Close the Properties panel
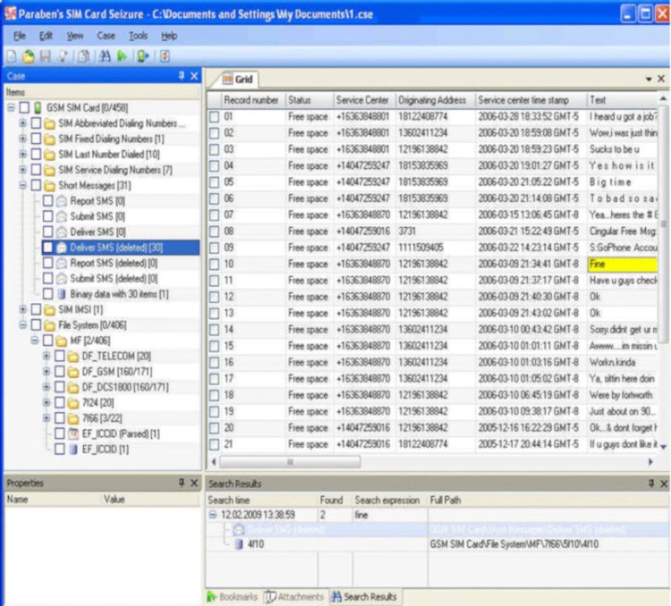Screen dimensions: 671x606 [x=194, y=483]
